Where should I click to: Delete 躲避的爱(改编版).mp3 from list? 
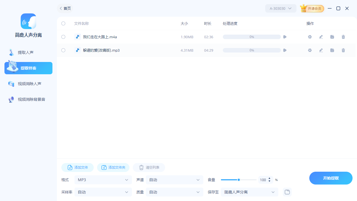pyautogui.click(x=343, y=50)
